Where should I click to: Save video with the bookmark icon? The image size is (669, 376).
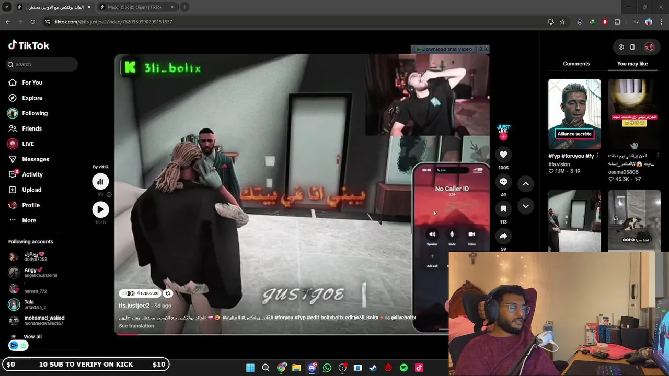(503, 209)
